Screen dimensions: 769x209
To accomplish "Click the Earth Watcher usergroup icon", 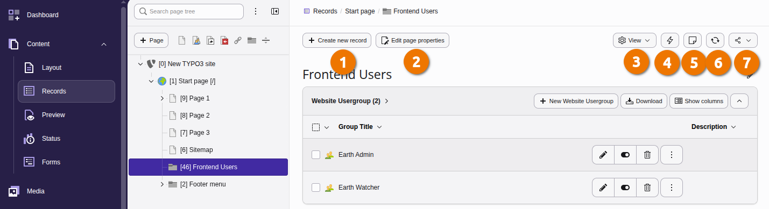I will point(329,188).
